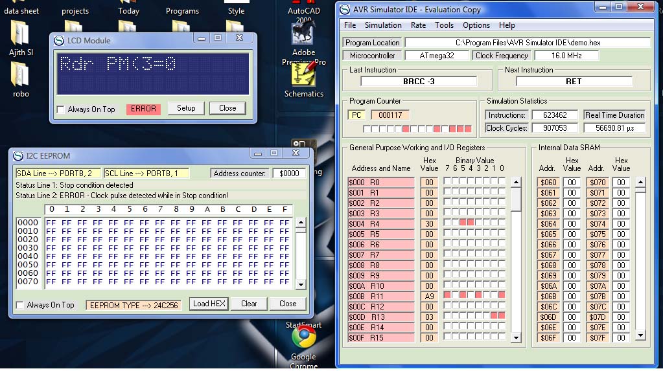Toggle bit 0 of register R13
Screen dimensions: 663x371
tap(502, 315)
